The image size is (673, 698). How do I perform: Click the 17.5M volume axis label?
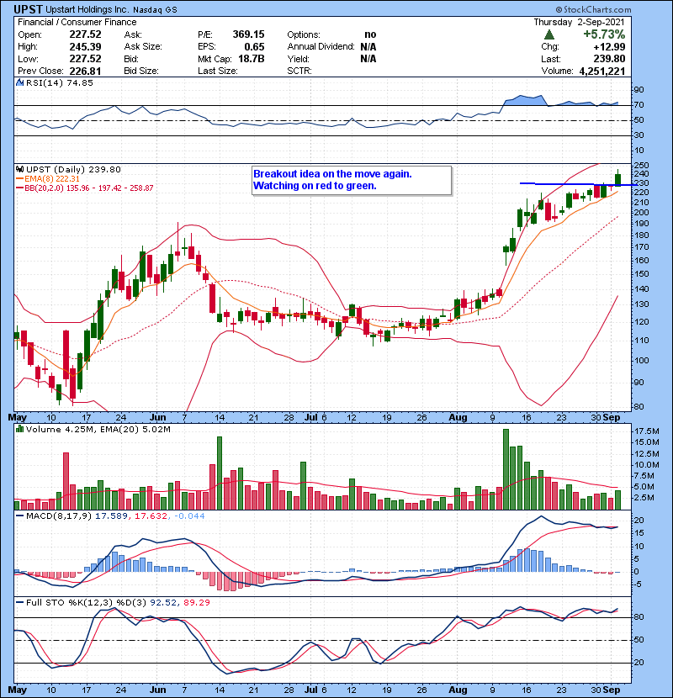click(647, 431)
